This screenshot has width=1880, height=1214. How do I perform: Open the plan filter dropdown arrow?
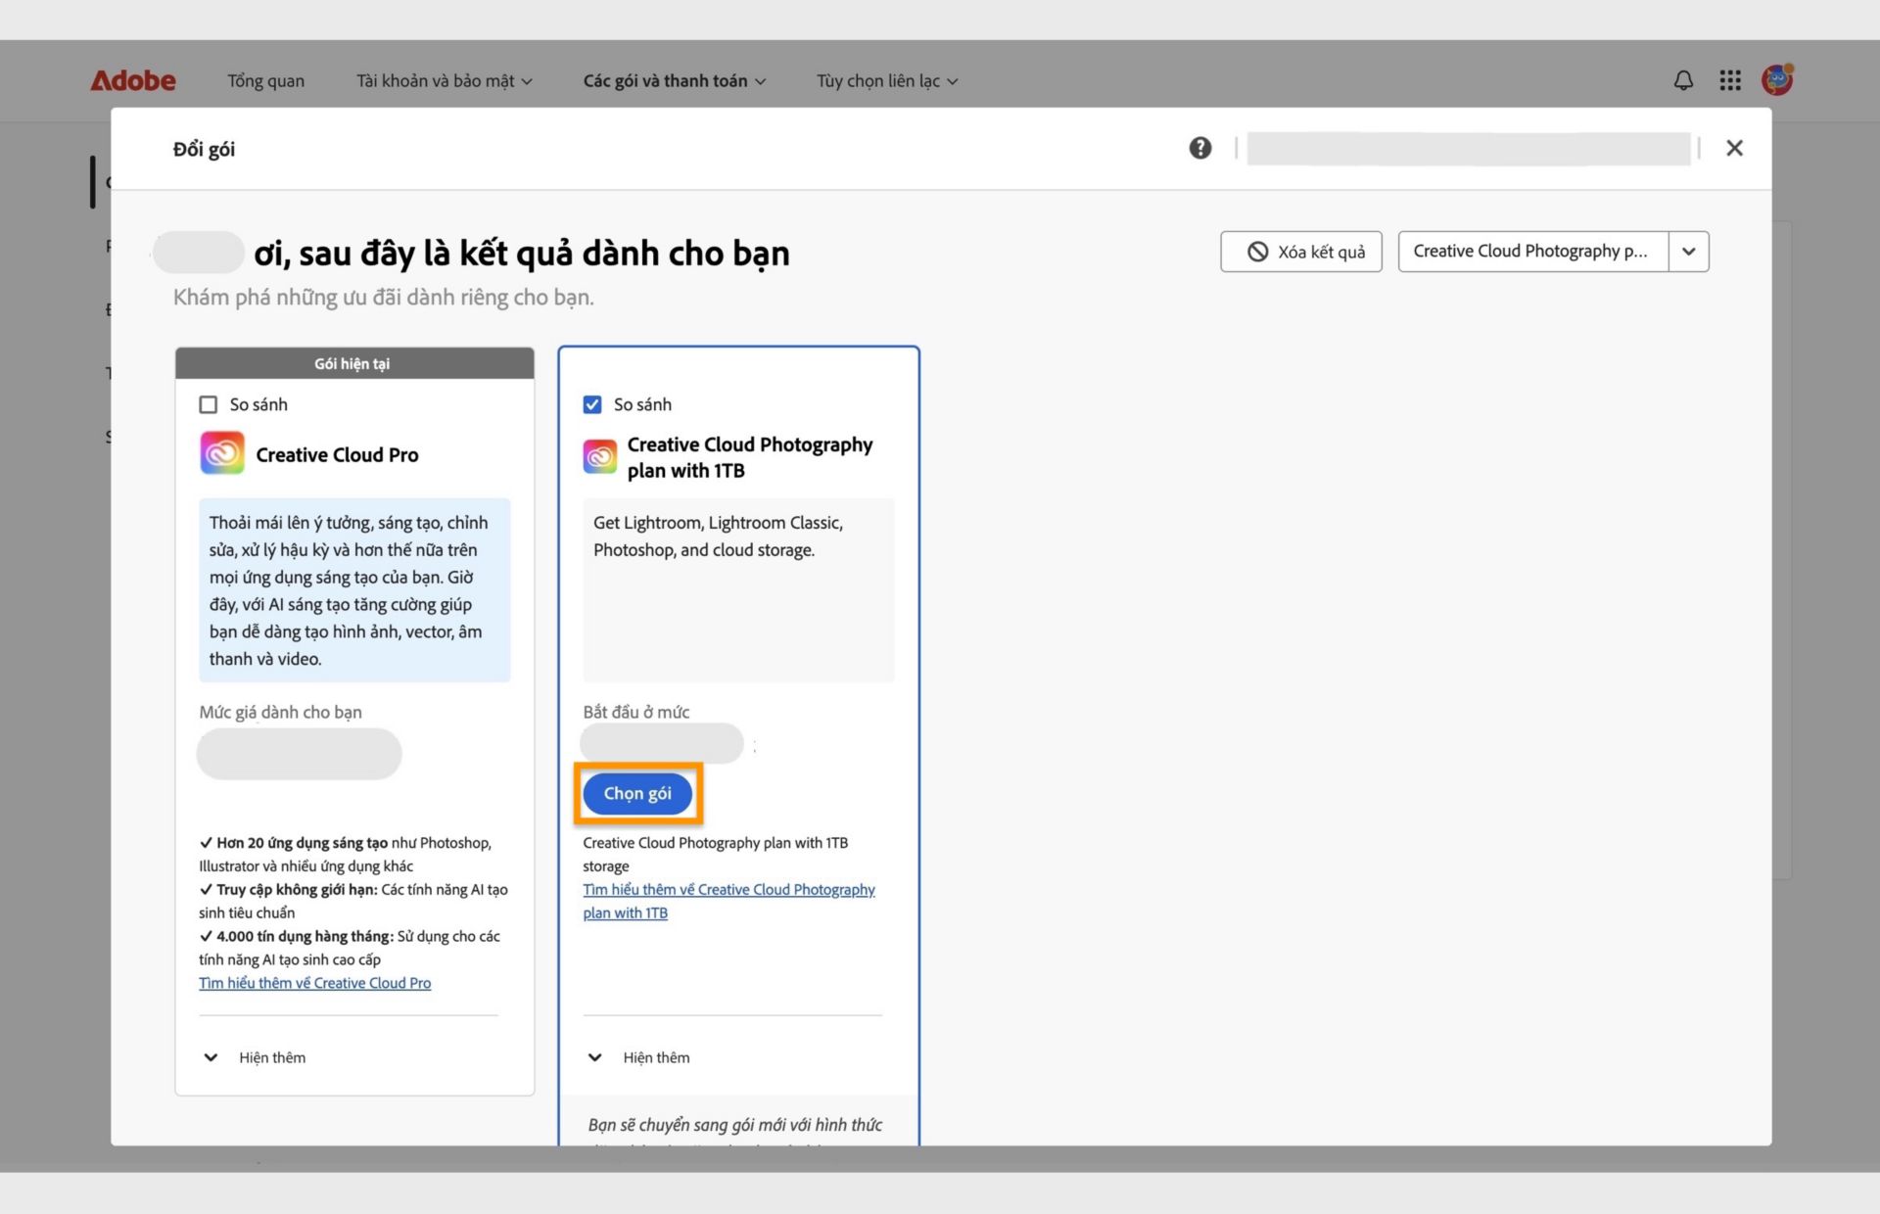point(1688,252)
